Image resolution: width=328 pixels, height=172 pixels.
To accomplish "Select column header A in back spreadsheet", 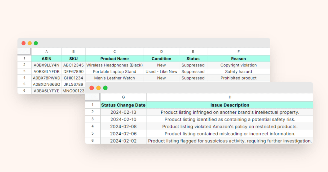I will (46, 51).
